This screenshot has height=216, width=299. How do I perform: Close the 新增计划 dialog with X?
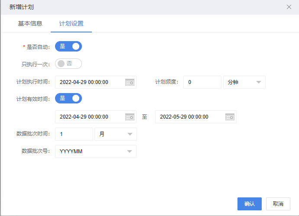pyautogui.click(x=289, y=7)
